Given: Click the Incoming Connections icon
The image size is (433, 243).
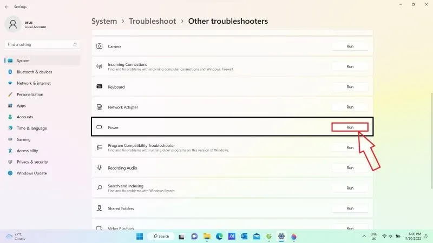Looking at the screenshot, I should pyautogui.click(x=99, y=66).
